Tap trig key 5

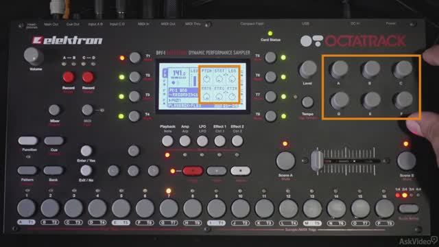click(121, 209)
